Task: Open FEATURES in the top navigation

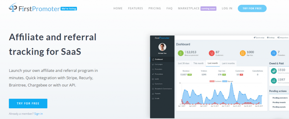Action: (135, 8)
